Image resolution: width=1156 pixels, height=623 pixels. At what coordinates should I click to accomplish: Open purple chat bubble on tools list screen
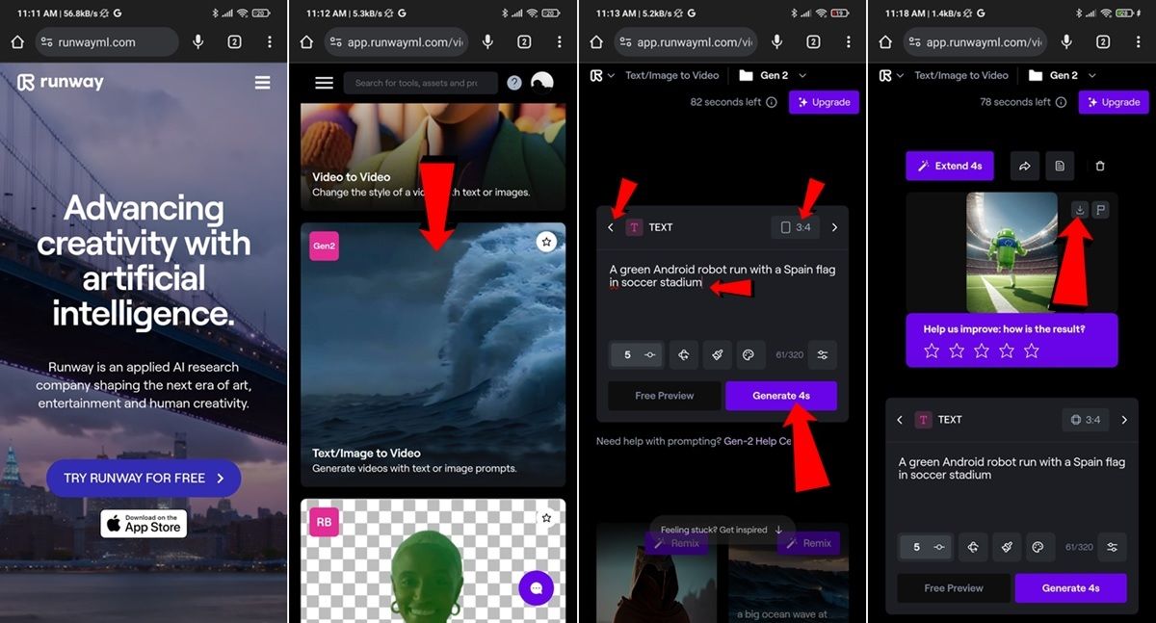click(x=537, y=587)
